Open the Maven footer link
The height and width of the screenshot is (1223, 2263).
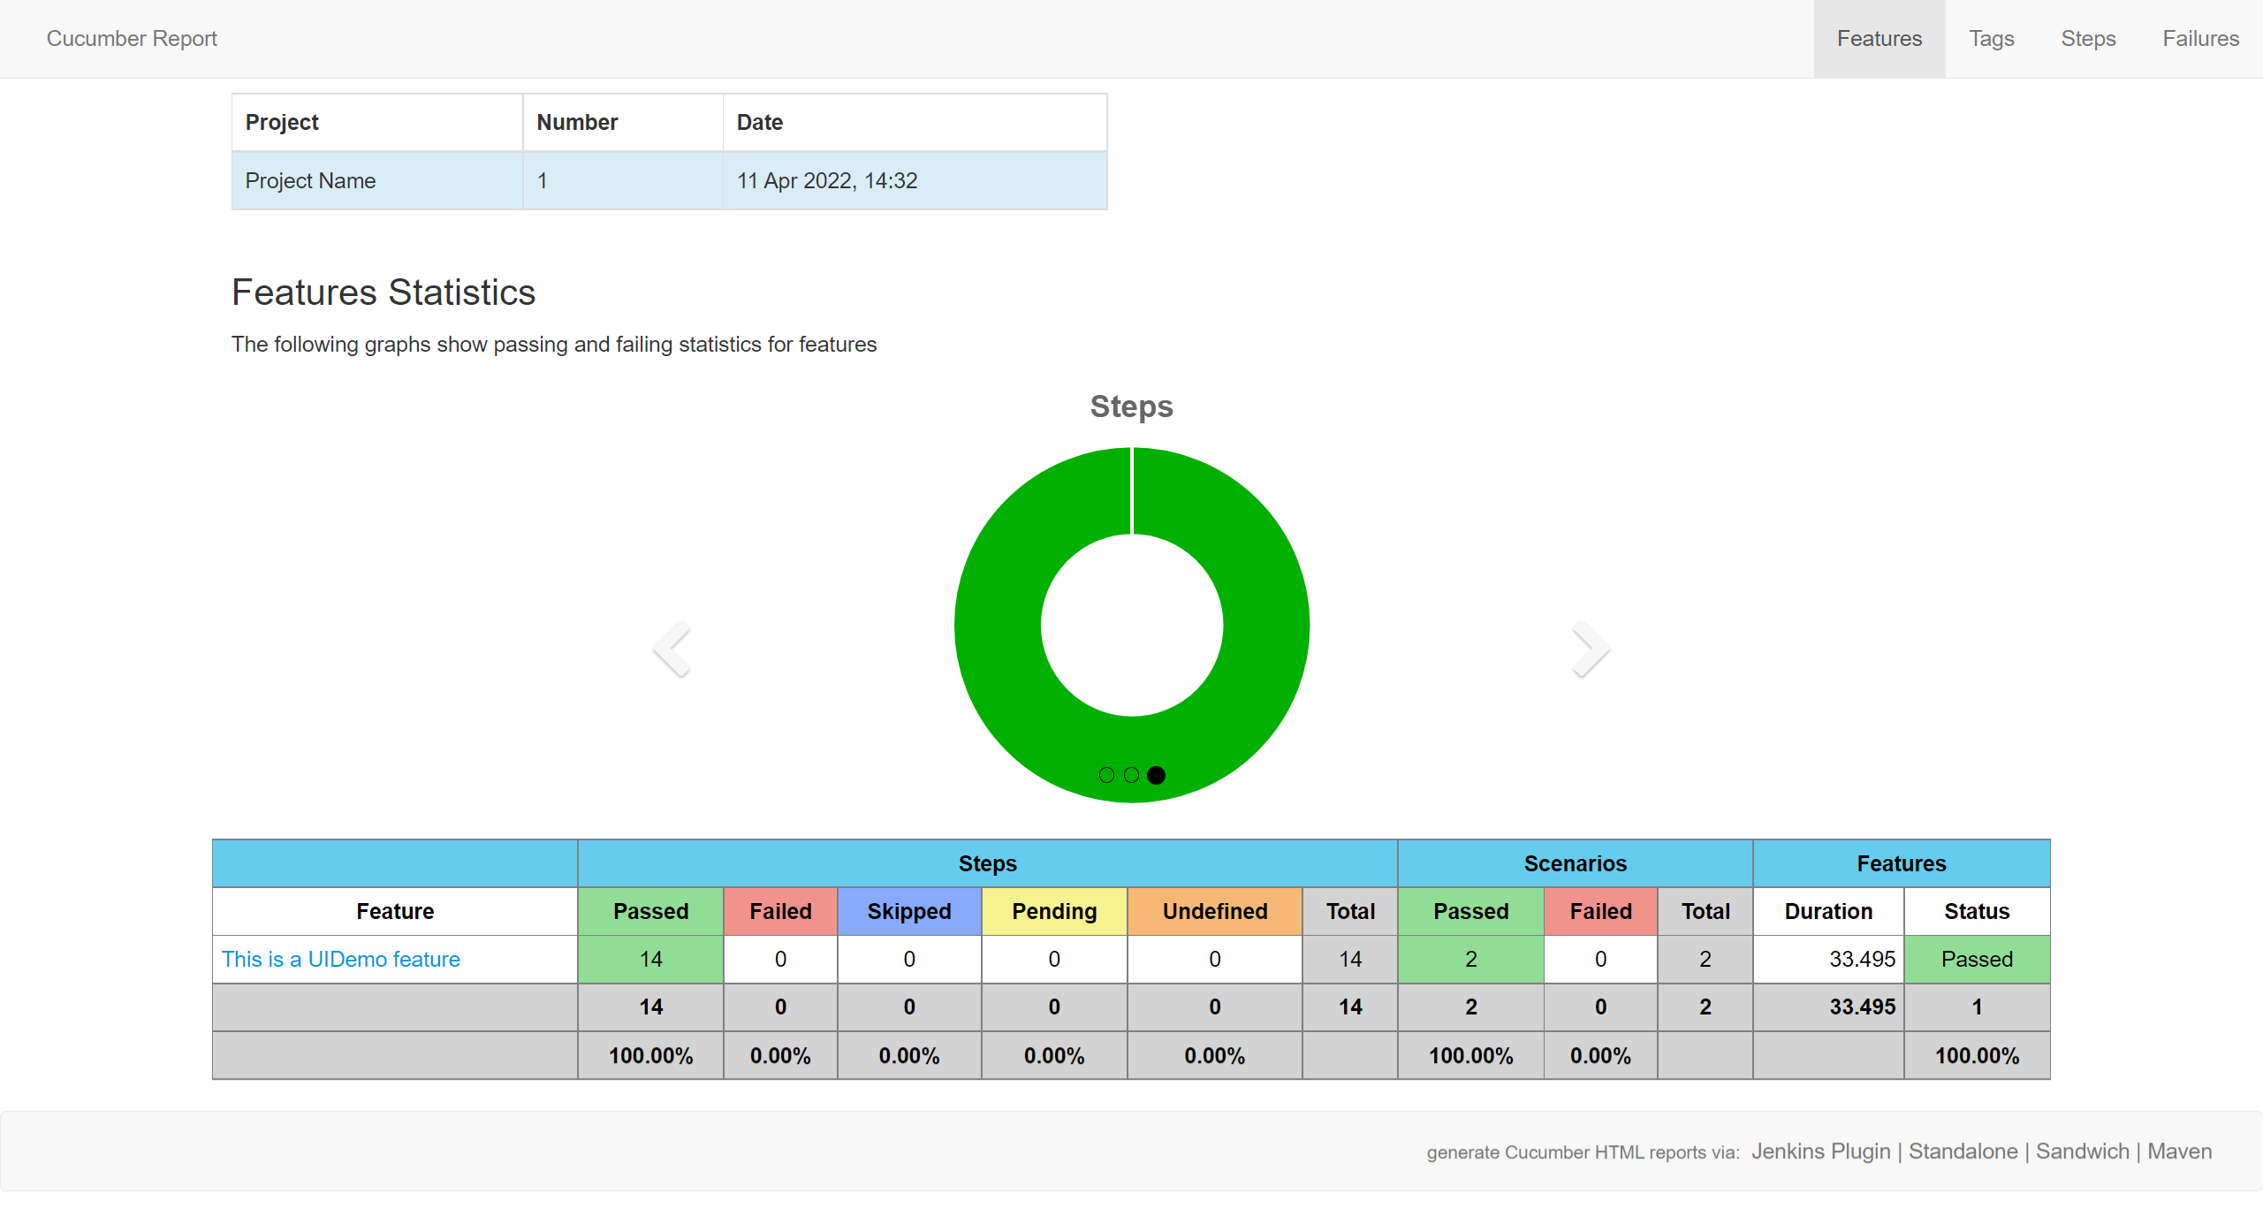[2179, 1151]
